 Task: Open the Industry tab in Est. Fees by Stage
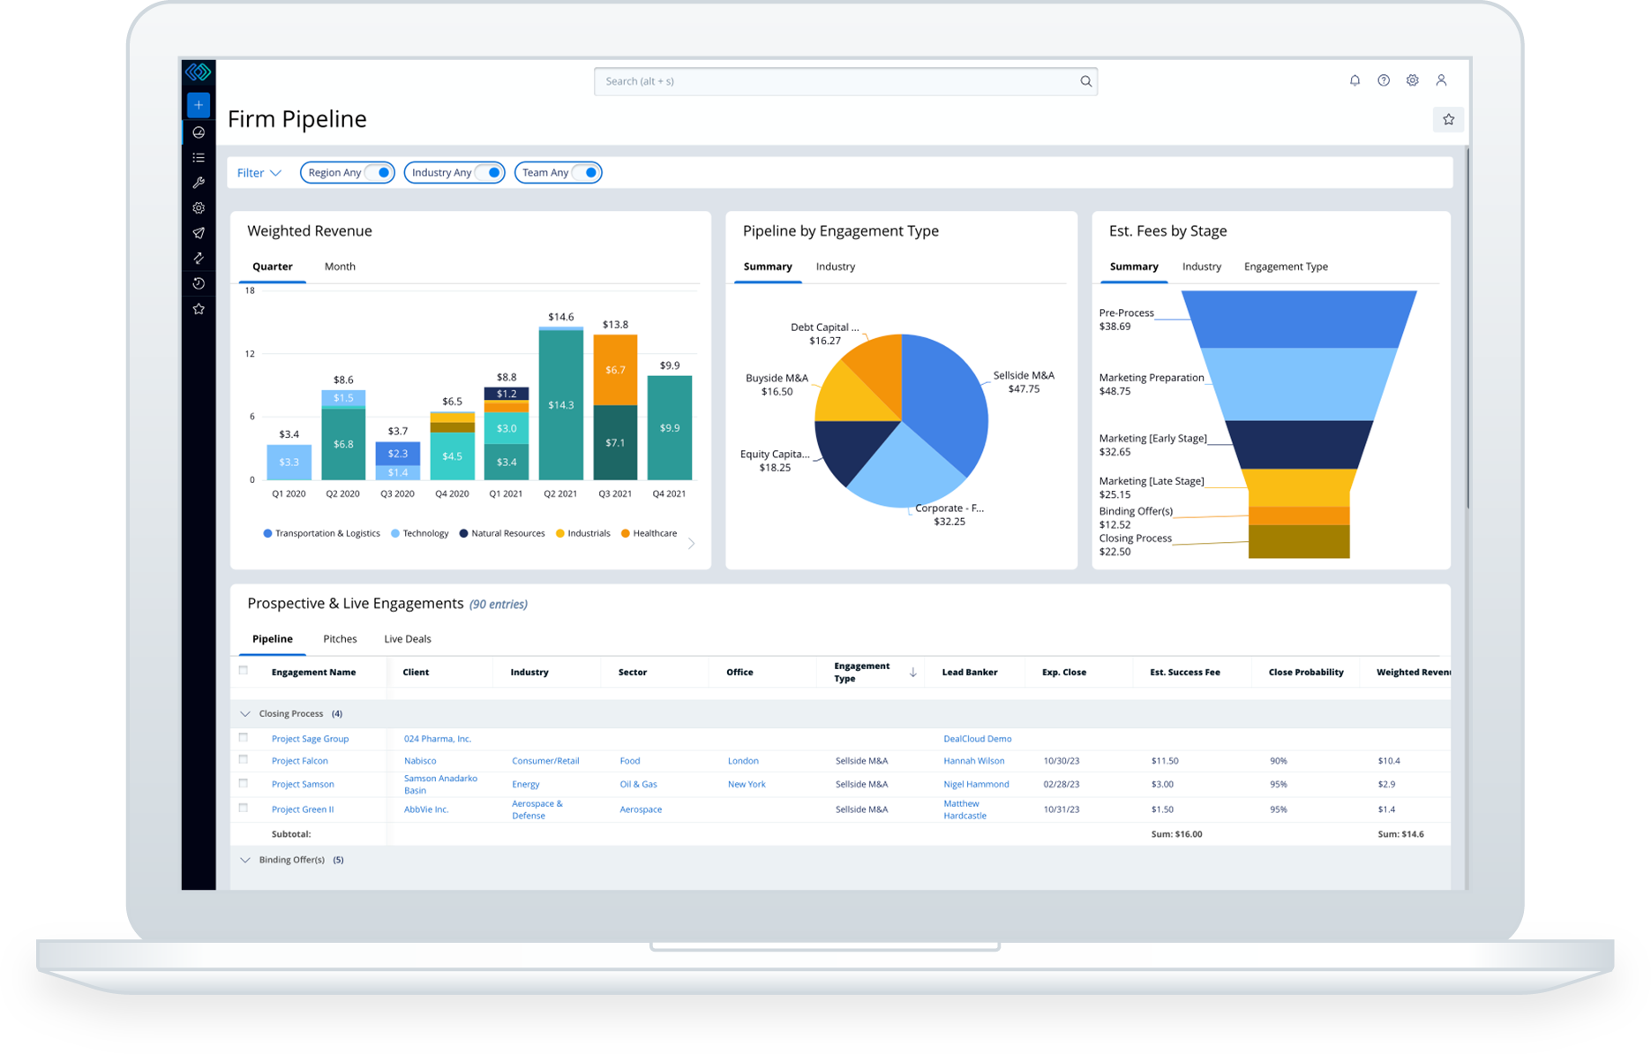click(1202, 266)
